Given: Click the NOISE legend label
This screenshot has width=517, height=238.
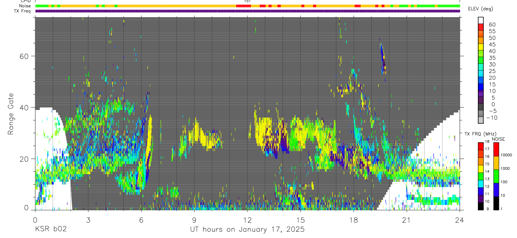Looking at the screenshot, I should 498,139.
